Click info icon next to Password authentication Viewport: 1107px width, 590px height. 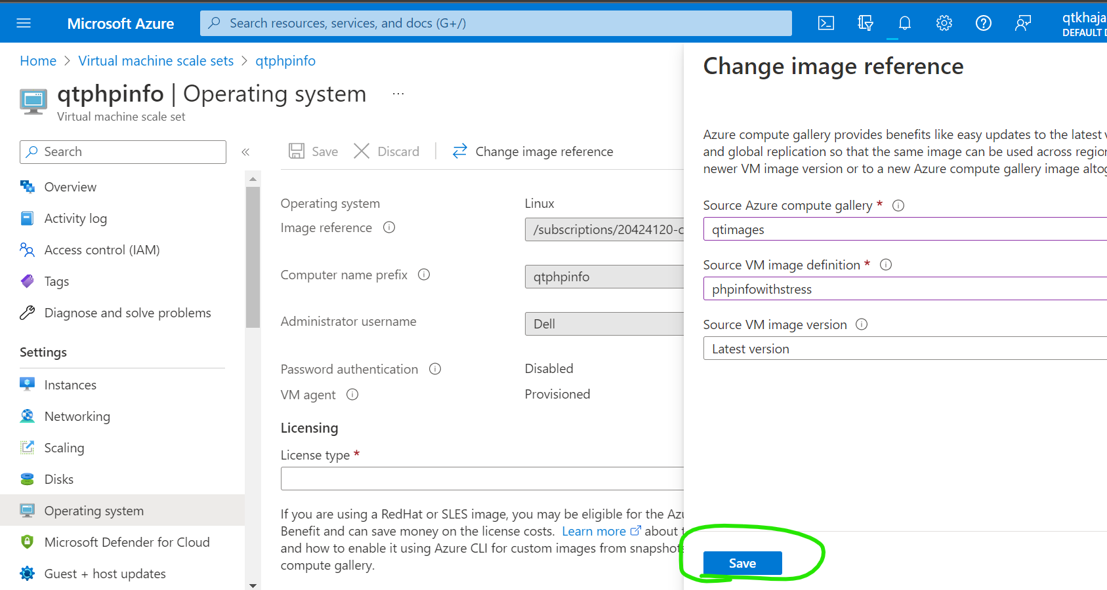point(435,369)
